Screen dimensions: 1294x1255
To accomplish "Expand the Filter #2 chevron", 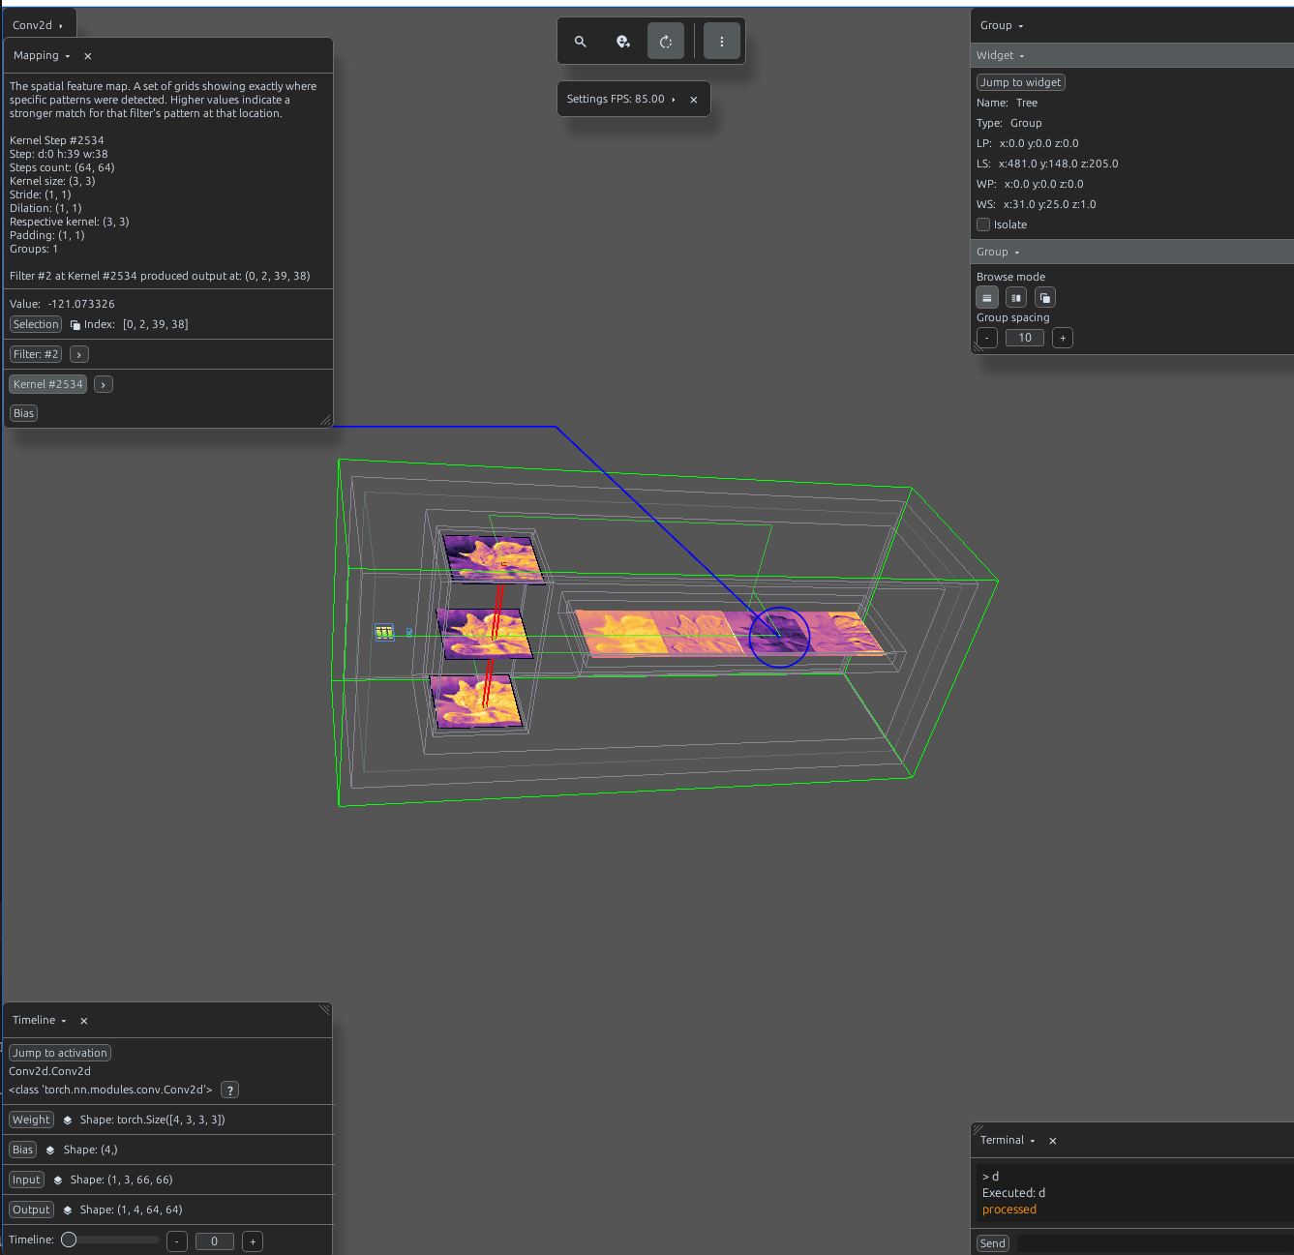I will coord(79,355).
